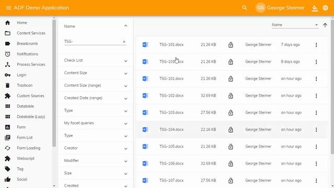Expand the Created Date (range) filter
Image resolution: width=334 pixels, height=188 pixels.
click(96, 98)
